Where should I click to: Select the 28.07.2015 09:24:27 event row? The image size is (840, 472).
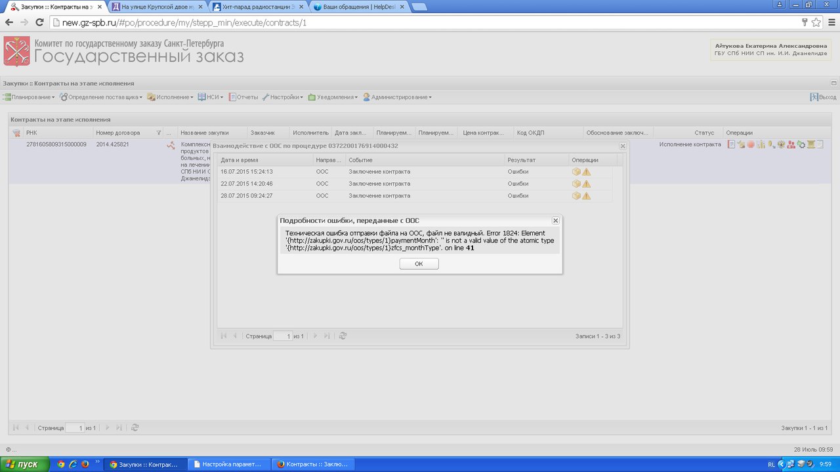point(415,195)
